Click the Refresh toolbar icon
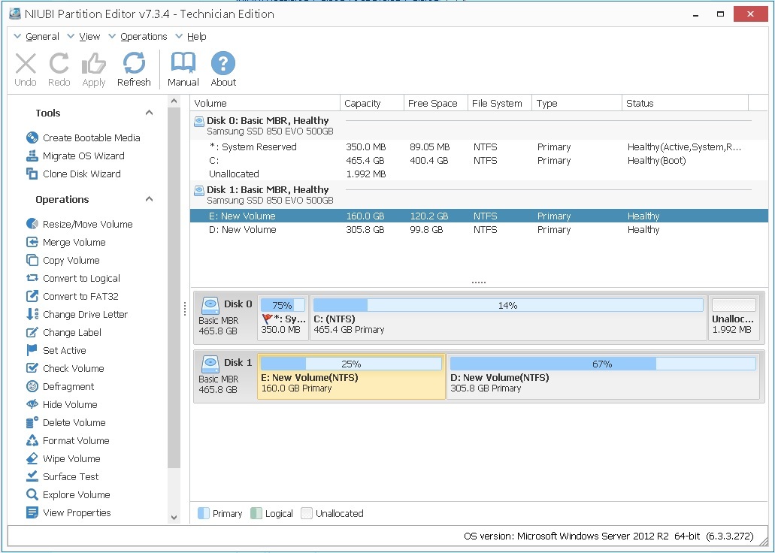Viewport: 775px width, 553px height. pyautogui.click(x=134, y=64)
